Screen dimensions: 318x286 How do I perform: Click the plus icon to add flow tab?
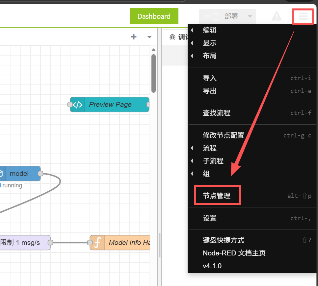click(x=134, y=37)
